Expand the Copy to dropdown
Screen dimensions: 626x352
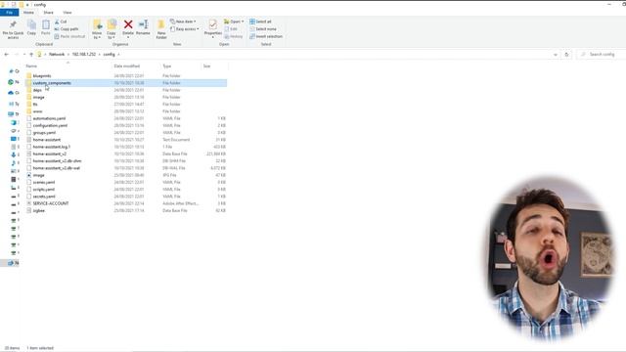tap(112, 36)
